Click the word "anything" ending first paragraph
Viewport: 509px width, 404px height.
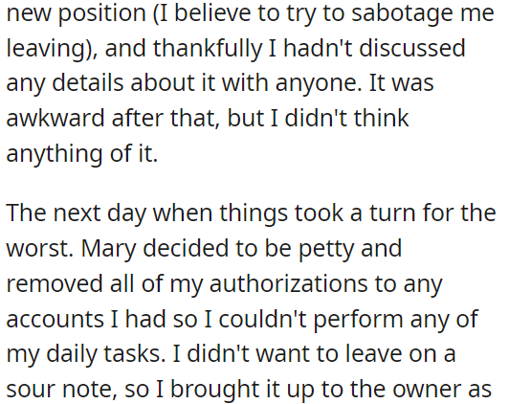(x=55, y=154)
